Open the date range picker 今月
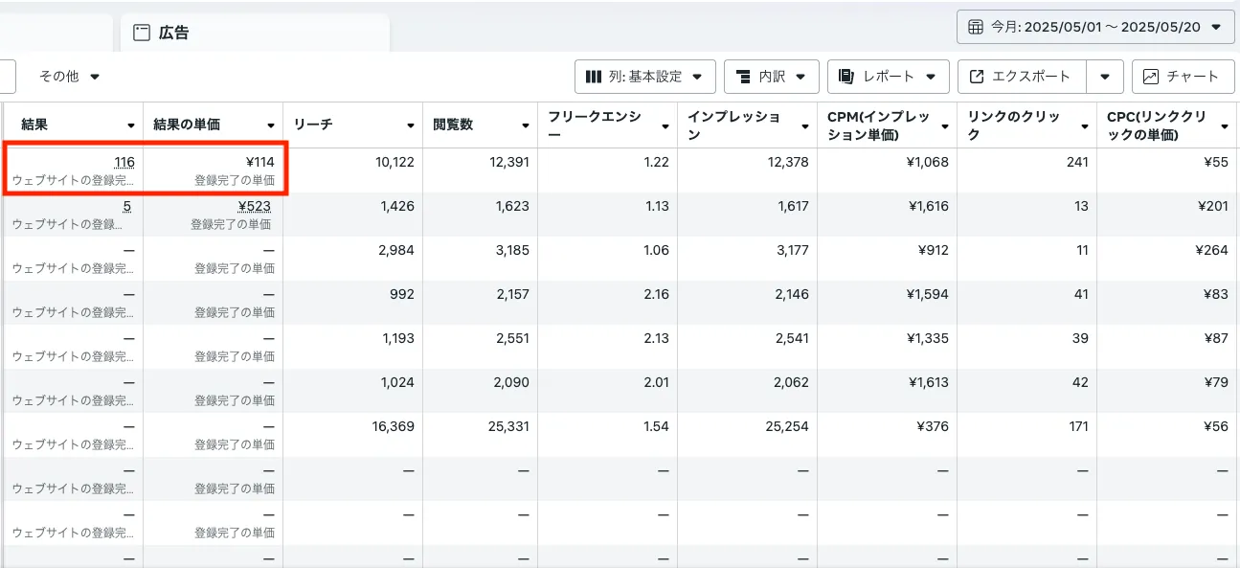This screenshot has width=1240, height=568. coord(1094,27)
